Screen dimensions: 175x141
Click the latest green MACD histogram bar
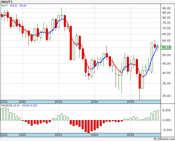coord(158,115)
